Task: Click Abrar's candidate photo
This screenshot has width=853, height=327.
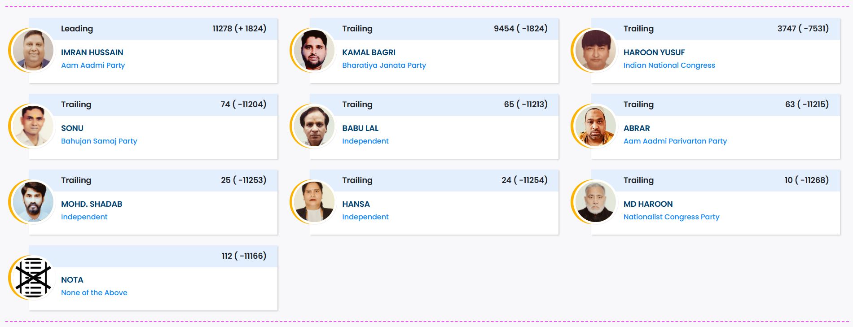Action: pyautogui.click(x=596, y=126)
